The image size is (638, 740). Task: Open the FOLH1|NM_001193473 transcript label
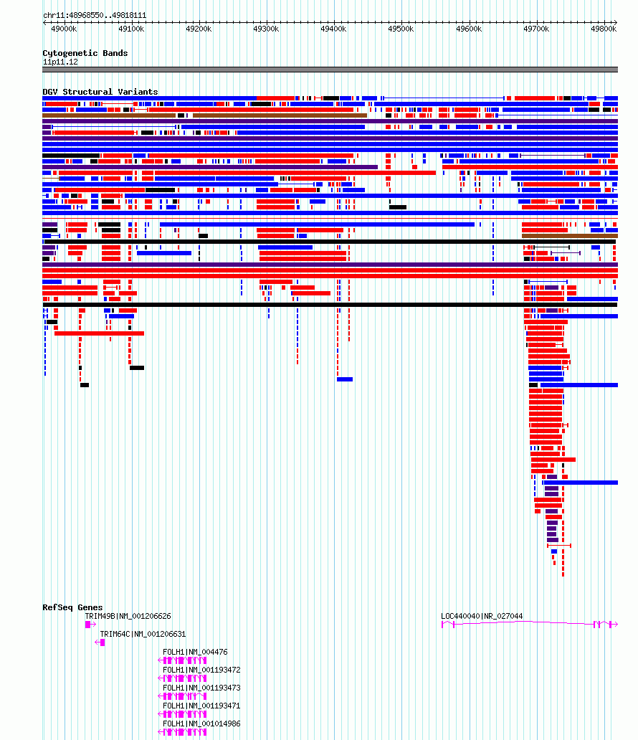click(x=201, y=688)
